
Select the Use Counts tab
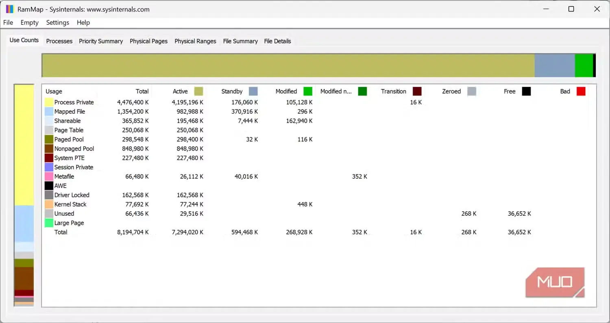(x=24, y=40)
